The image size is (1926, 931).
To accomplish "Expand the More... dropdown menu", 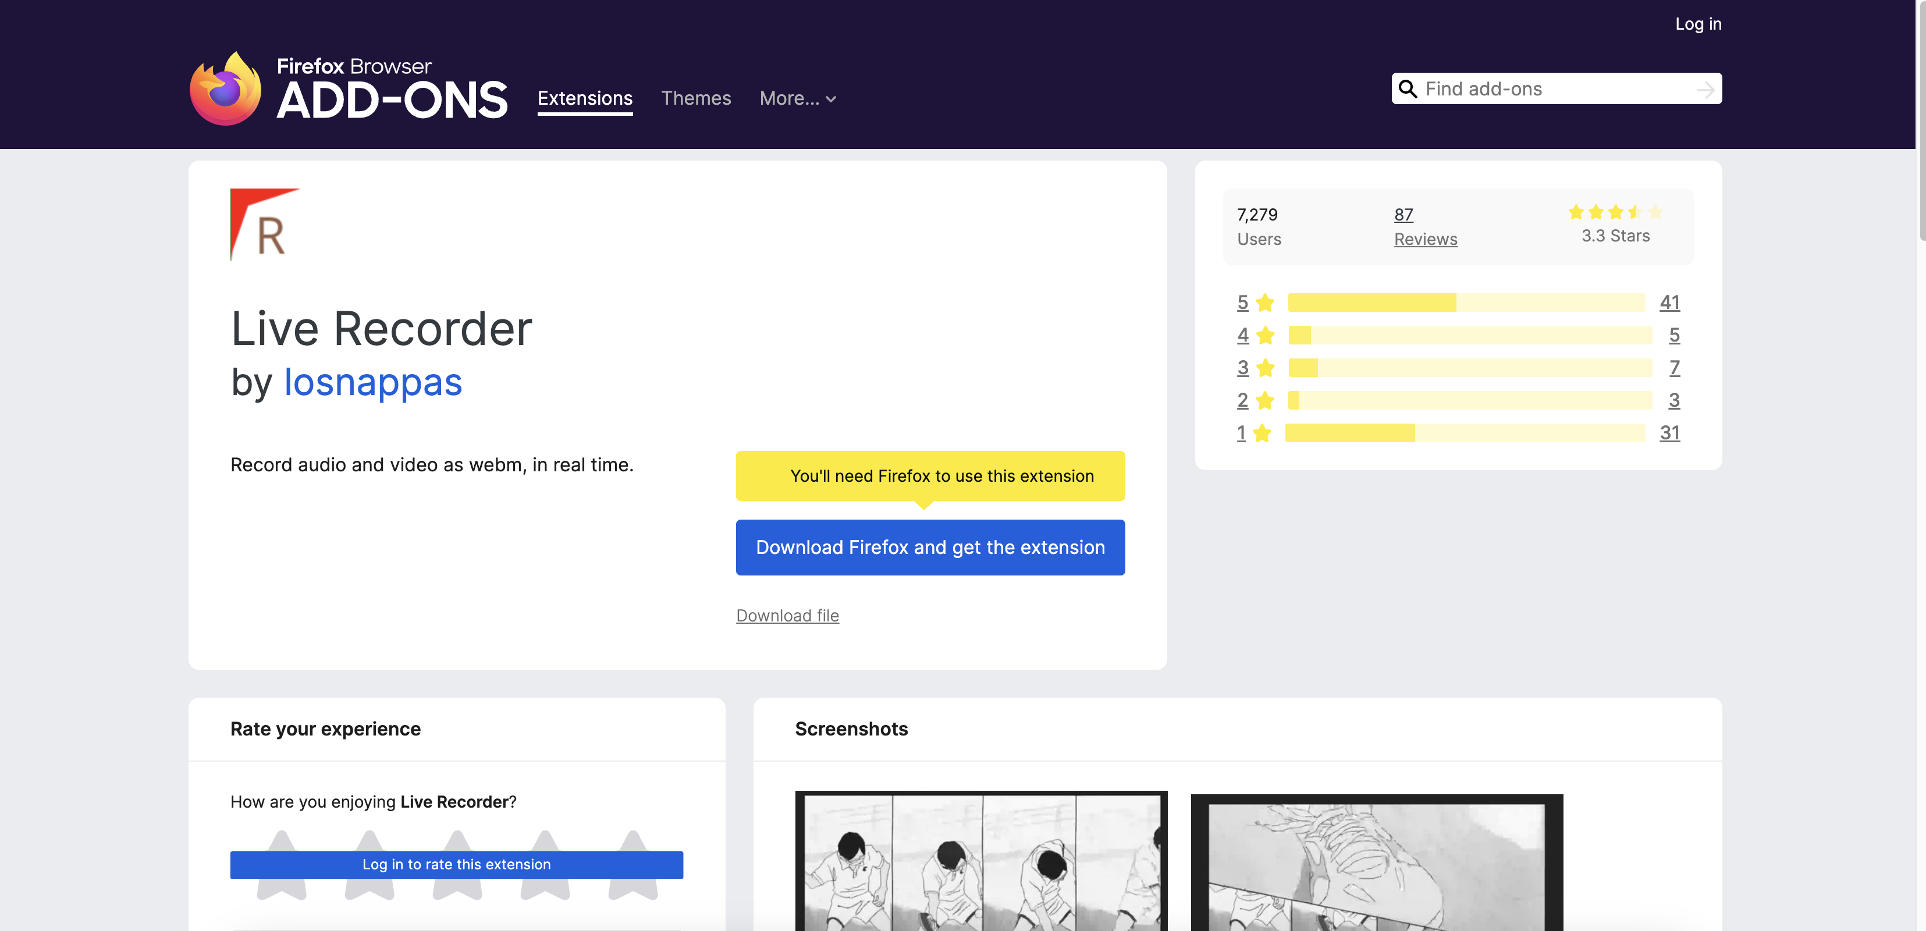I will 798,98.
